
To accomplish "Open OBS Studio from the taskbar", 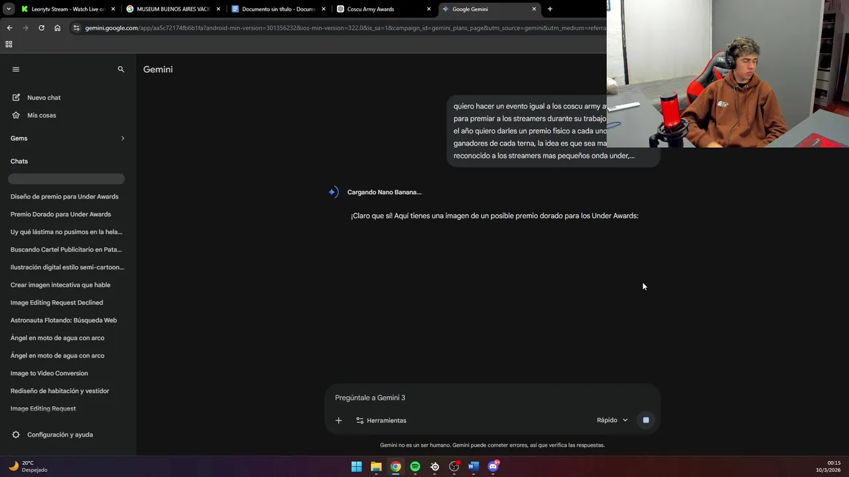I will 454,466.
